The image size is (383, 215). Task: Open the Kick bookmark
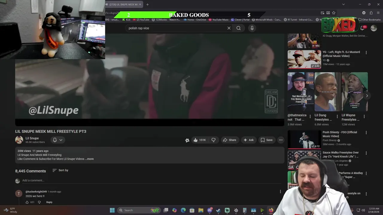[126, 20]
